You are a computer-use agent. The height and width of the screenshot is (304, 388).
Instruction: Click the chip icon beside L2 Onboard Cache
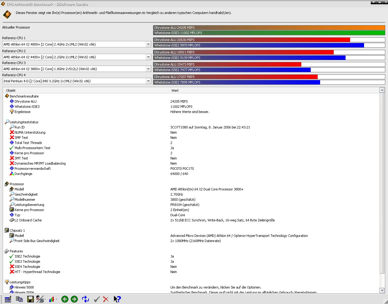12,220
